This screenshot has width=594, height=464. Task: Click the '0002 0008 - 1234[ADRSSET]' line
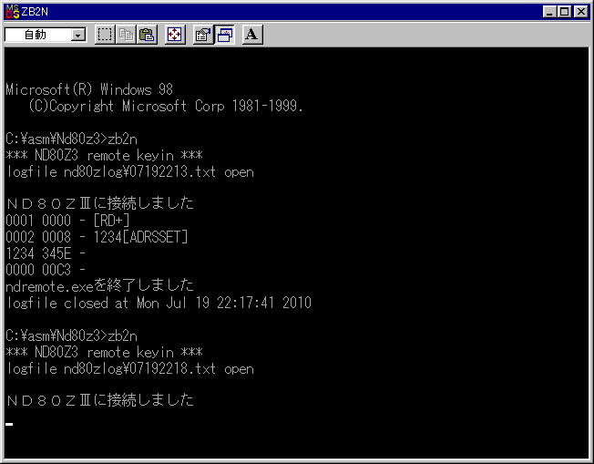click(97, 237)
